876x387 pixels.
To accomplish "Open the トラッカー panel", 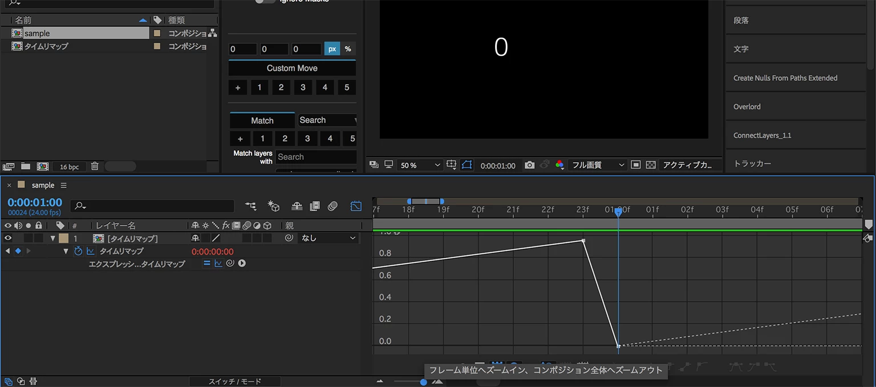I will [796, 163].
